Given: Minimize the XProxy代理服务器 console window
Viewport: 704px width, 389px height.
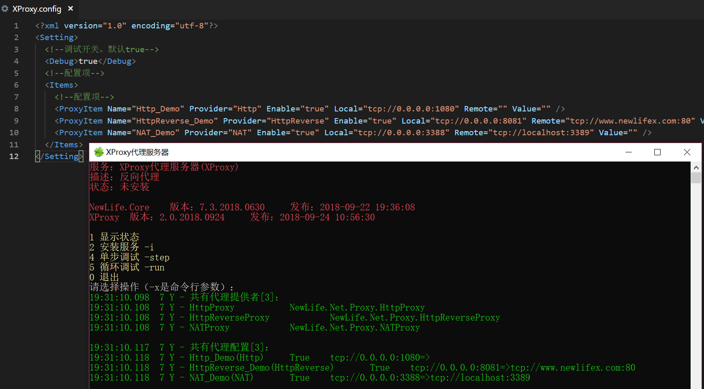Looking at the screenshot, I should click(628, 152).
